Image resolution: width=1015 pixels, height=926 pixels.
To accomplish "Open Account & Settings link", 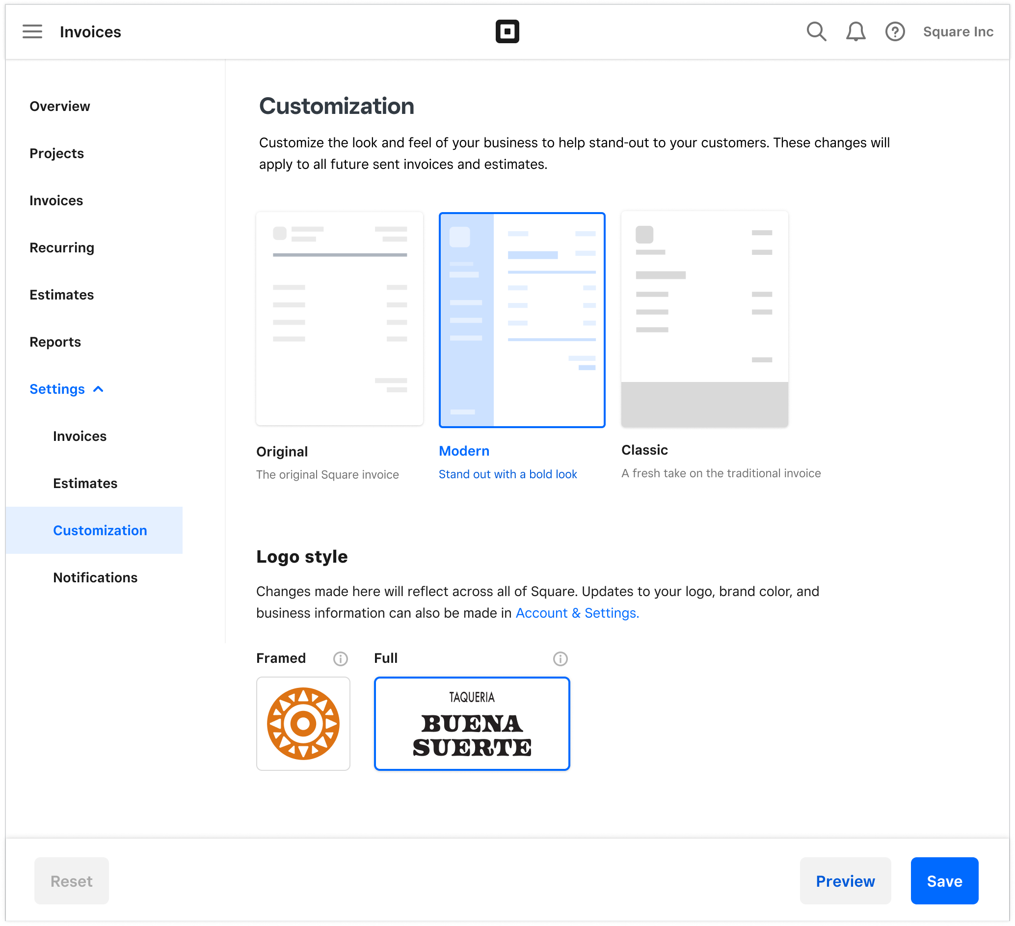I will [x=577, y=613].
